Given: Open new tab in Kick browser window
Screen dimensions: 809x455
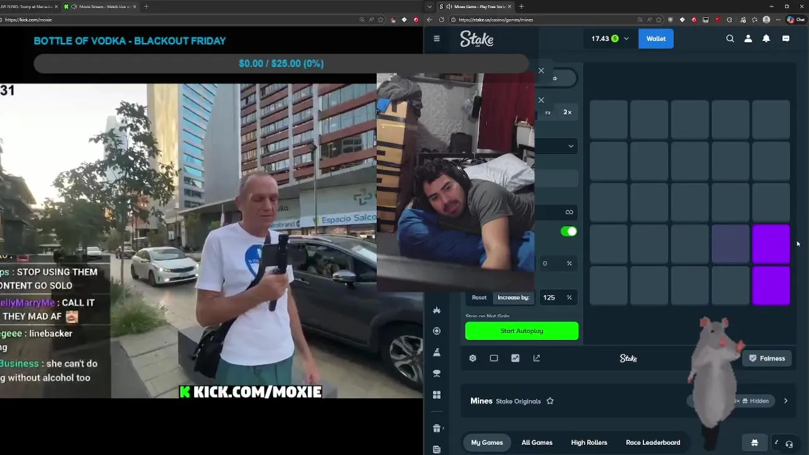Looking at the screenshot, I should pos(146,6).
